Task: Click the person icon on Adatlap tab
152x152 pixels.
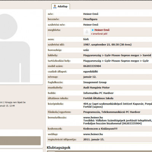Action: click(x=55, y=6)
